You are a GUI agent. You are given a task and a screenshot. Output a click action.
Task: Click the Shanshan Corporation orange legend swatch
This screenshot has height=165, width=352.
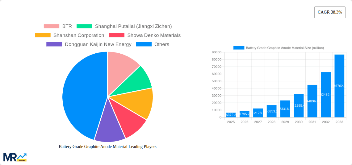pos(43,35)
